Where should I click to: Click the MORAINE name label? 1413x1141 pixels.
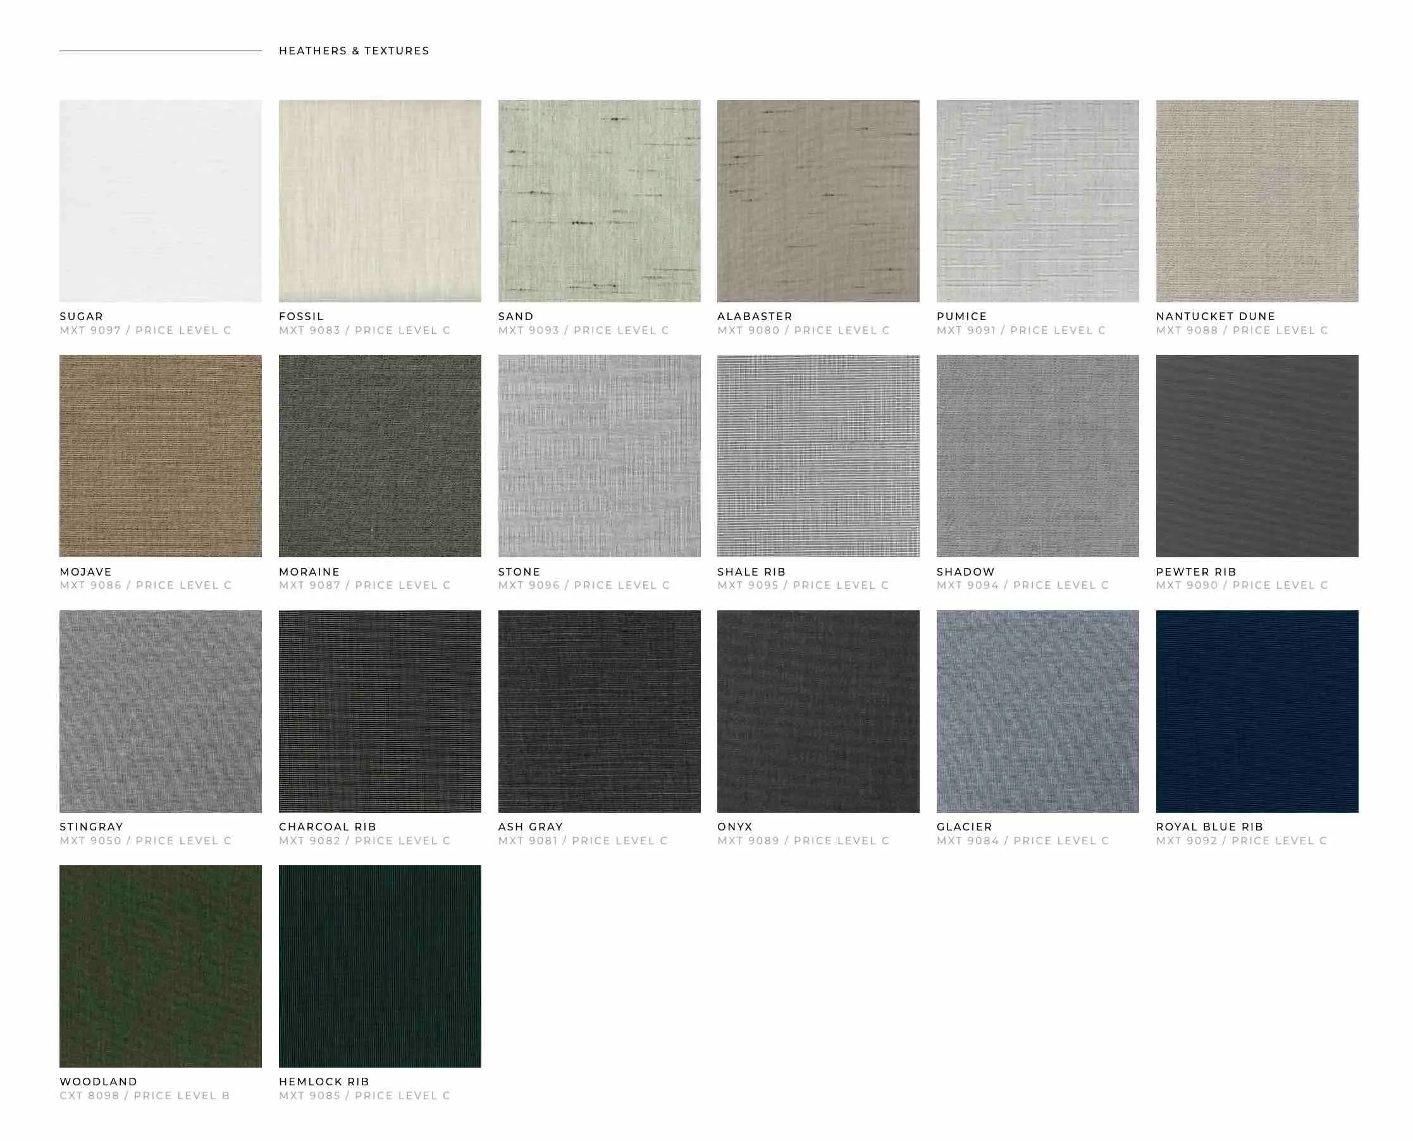tap(309, 572)
